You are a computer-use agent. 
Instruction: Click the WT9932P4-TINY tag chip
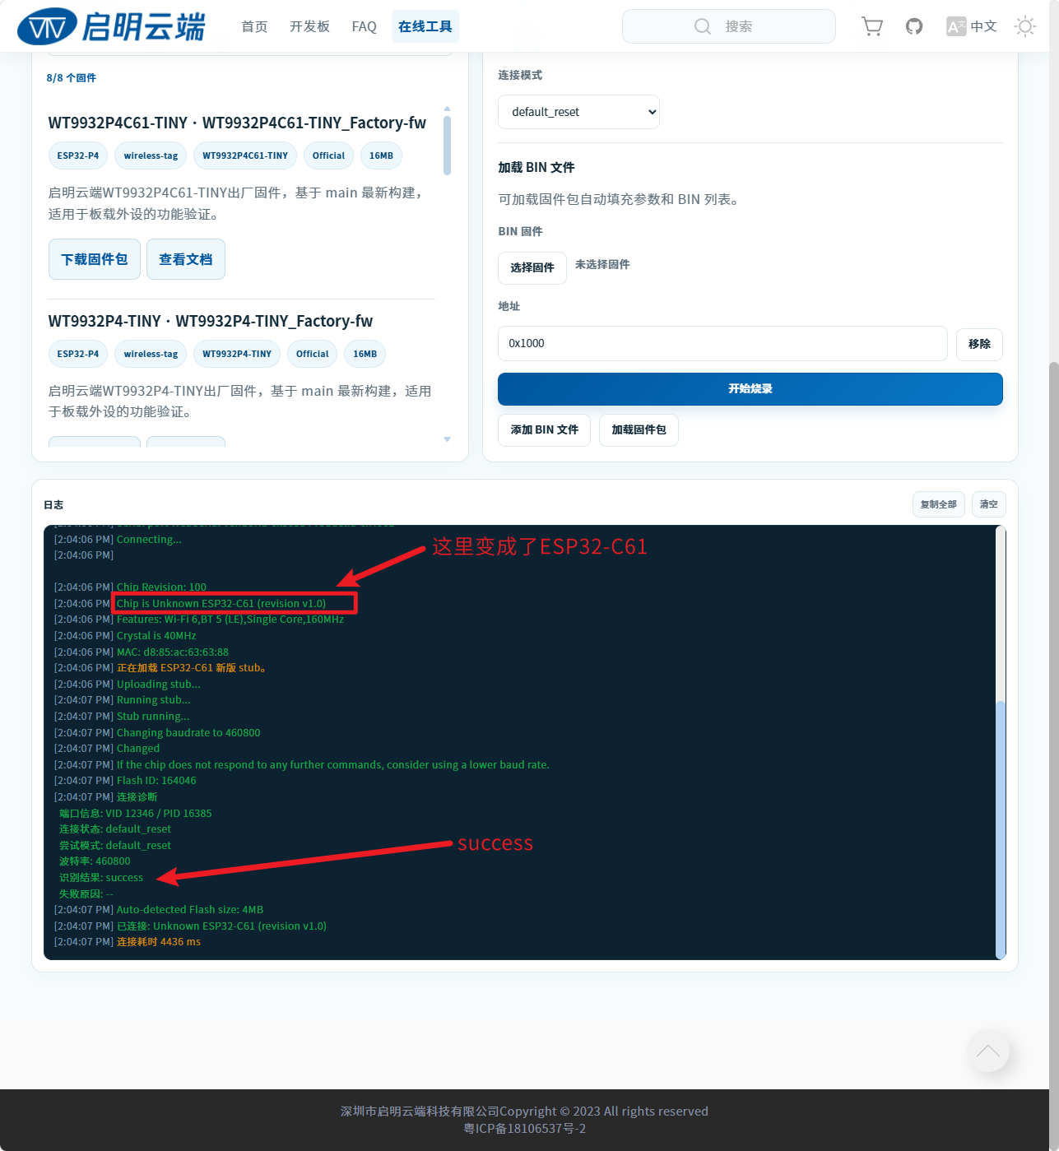[237, 354]
